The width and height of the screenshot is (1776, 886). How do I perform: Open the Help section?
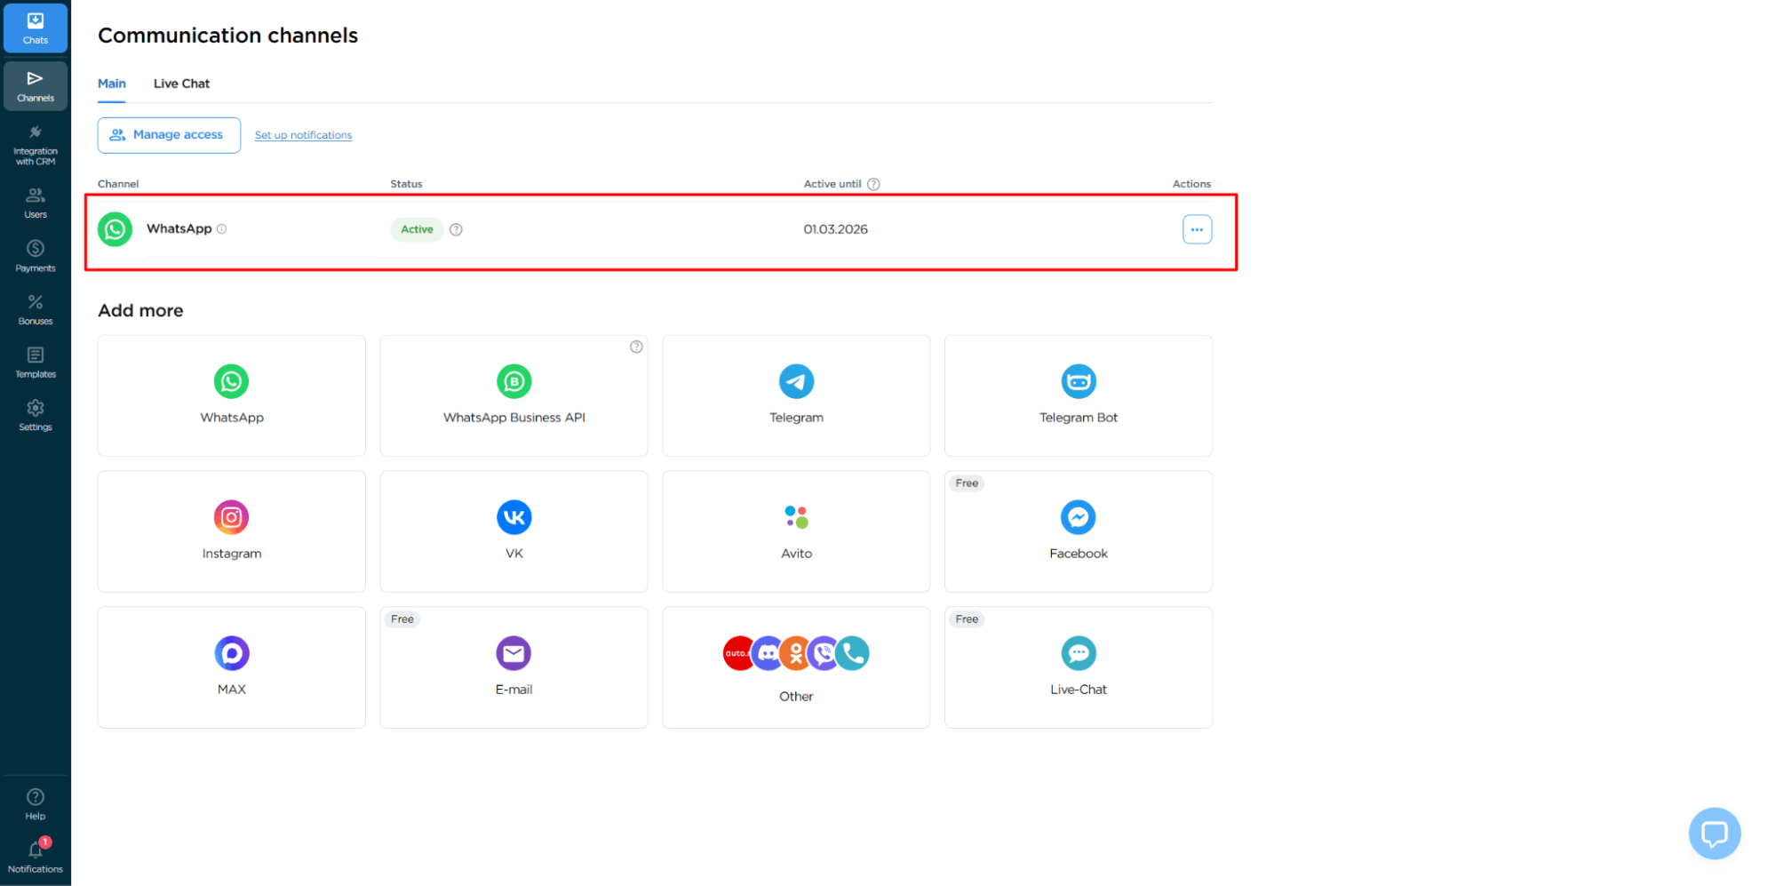36,803
